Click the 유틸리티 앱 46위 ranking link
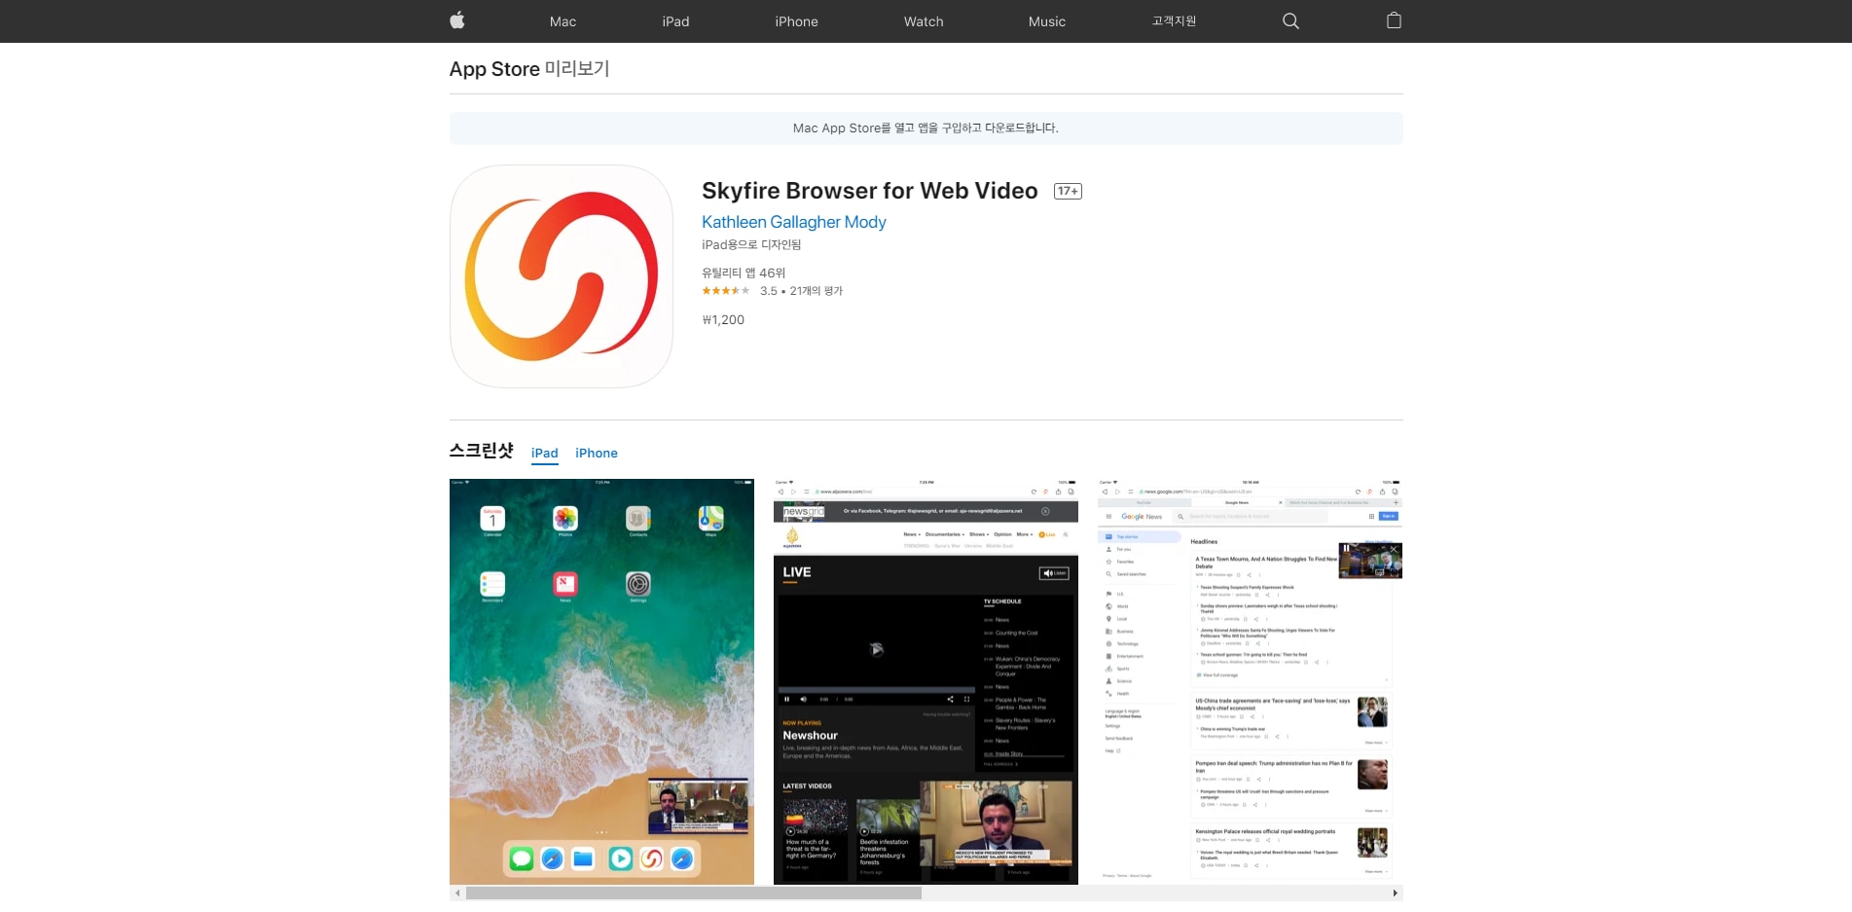 click(x=744, y=274)
